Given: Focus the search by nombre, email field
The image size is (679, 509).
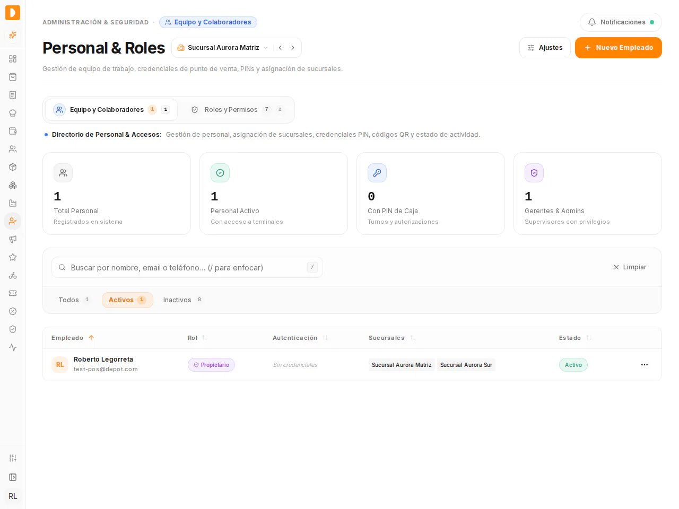Looking at the screenshot, I should pos(187,267).
